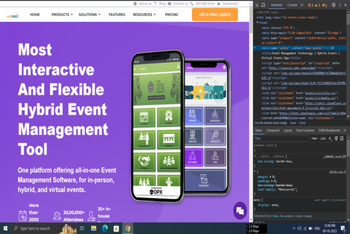This screenshot has height=234, width=350.
Task: Open the assets/css/media.css href link
Action: [320, 98]
